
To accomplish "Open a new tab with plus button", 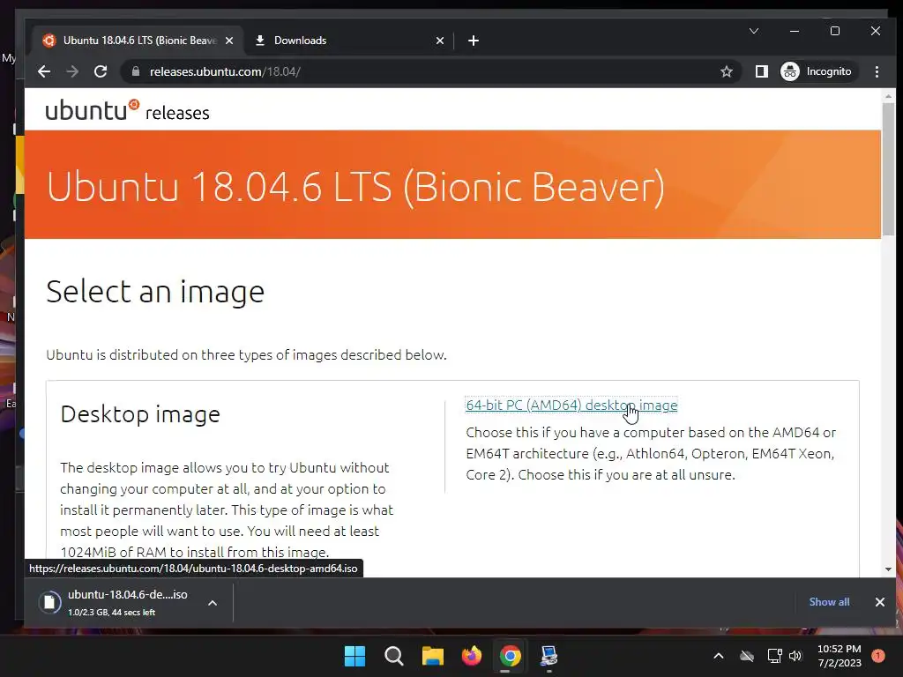I will point(474,41).
